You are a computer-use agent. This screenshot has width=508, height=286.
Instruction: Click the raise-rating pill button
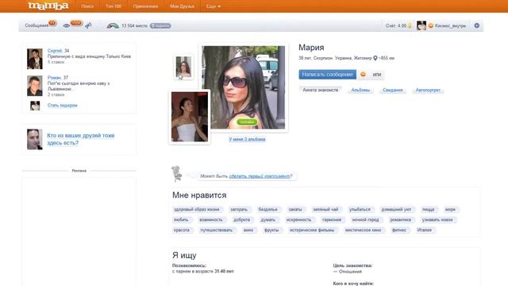pos(160,25)
